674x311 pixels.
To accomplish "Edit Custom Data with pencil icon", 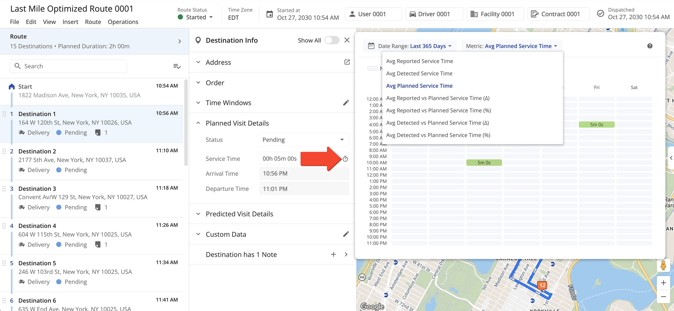I will pyautogui.click(x=346, y=234).
